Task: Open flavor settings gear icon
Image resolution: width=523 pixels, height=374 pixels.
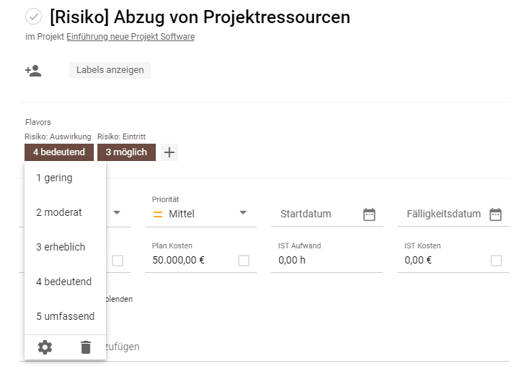Action: pyautogui.click(x=45, y=347)
